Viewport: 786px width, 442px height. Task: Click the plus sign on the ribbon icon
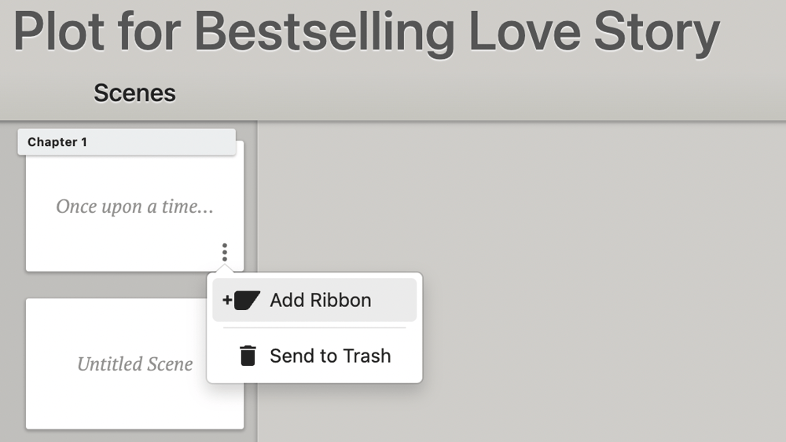click(x=227, y=300)
